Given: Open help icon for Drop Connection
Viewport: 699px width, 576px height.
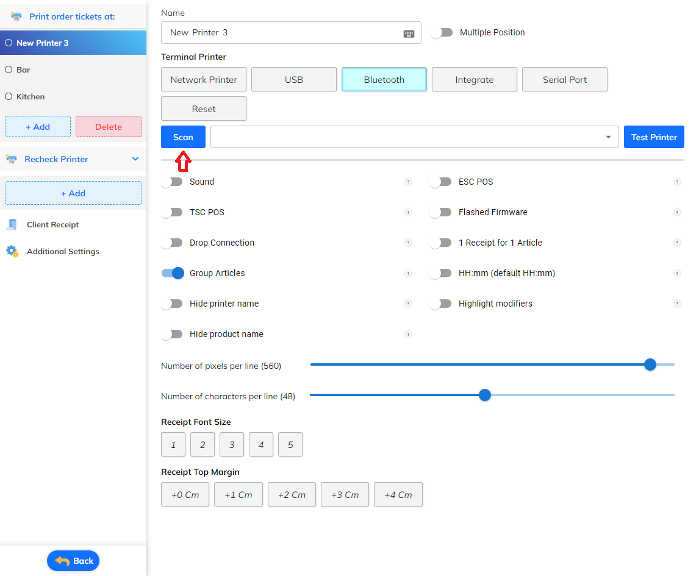Looking at the screenshot, I should click(x=408, y=243).
